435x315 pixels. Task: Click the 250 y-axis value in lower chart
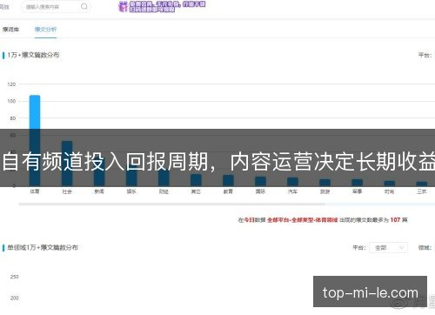[15, 277]
